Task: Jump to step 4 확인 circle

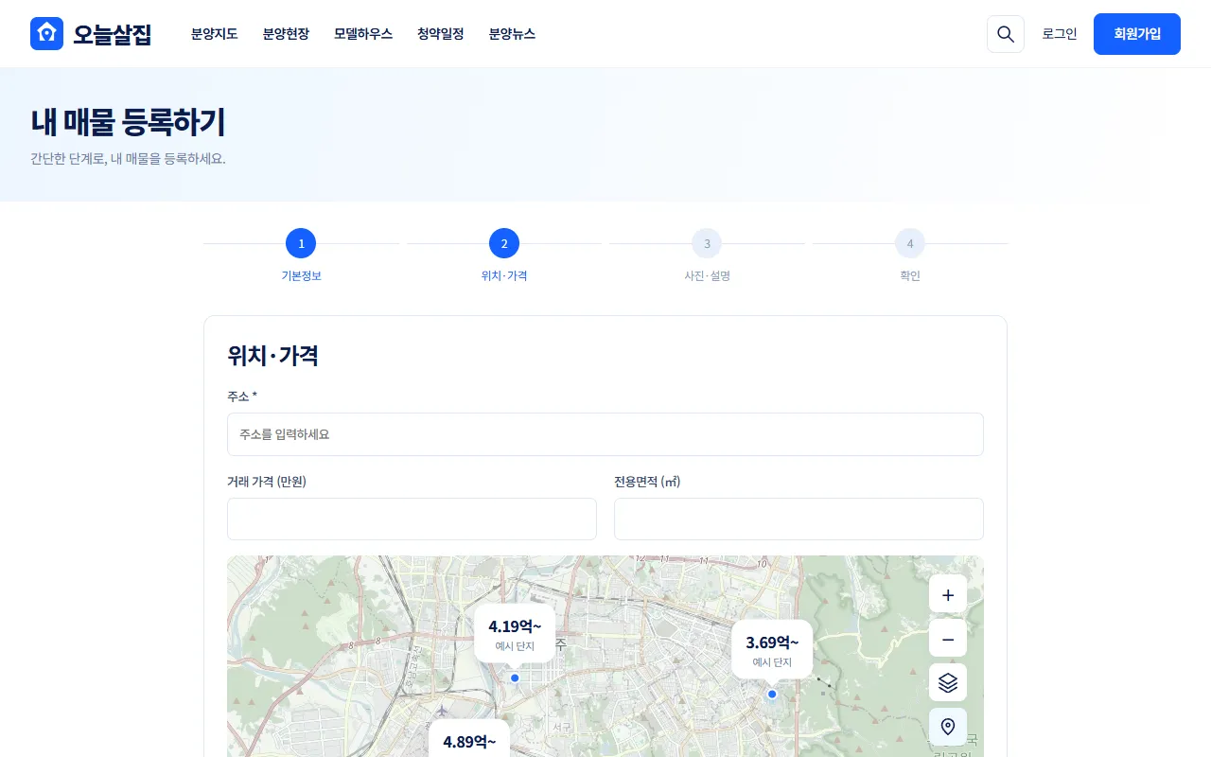Action: [910, 243]
